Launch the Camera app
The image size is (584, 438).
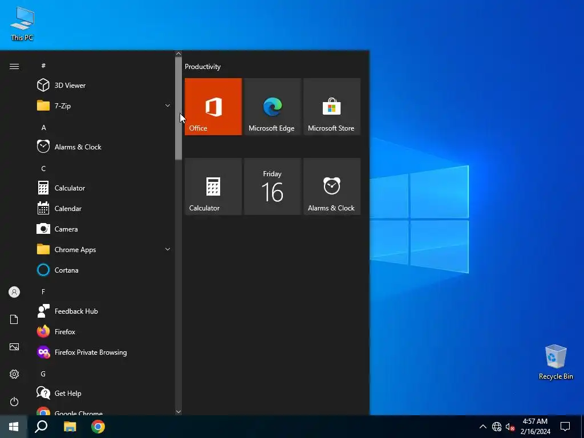[x=103, y=229]
